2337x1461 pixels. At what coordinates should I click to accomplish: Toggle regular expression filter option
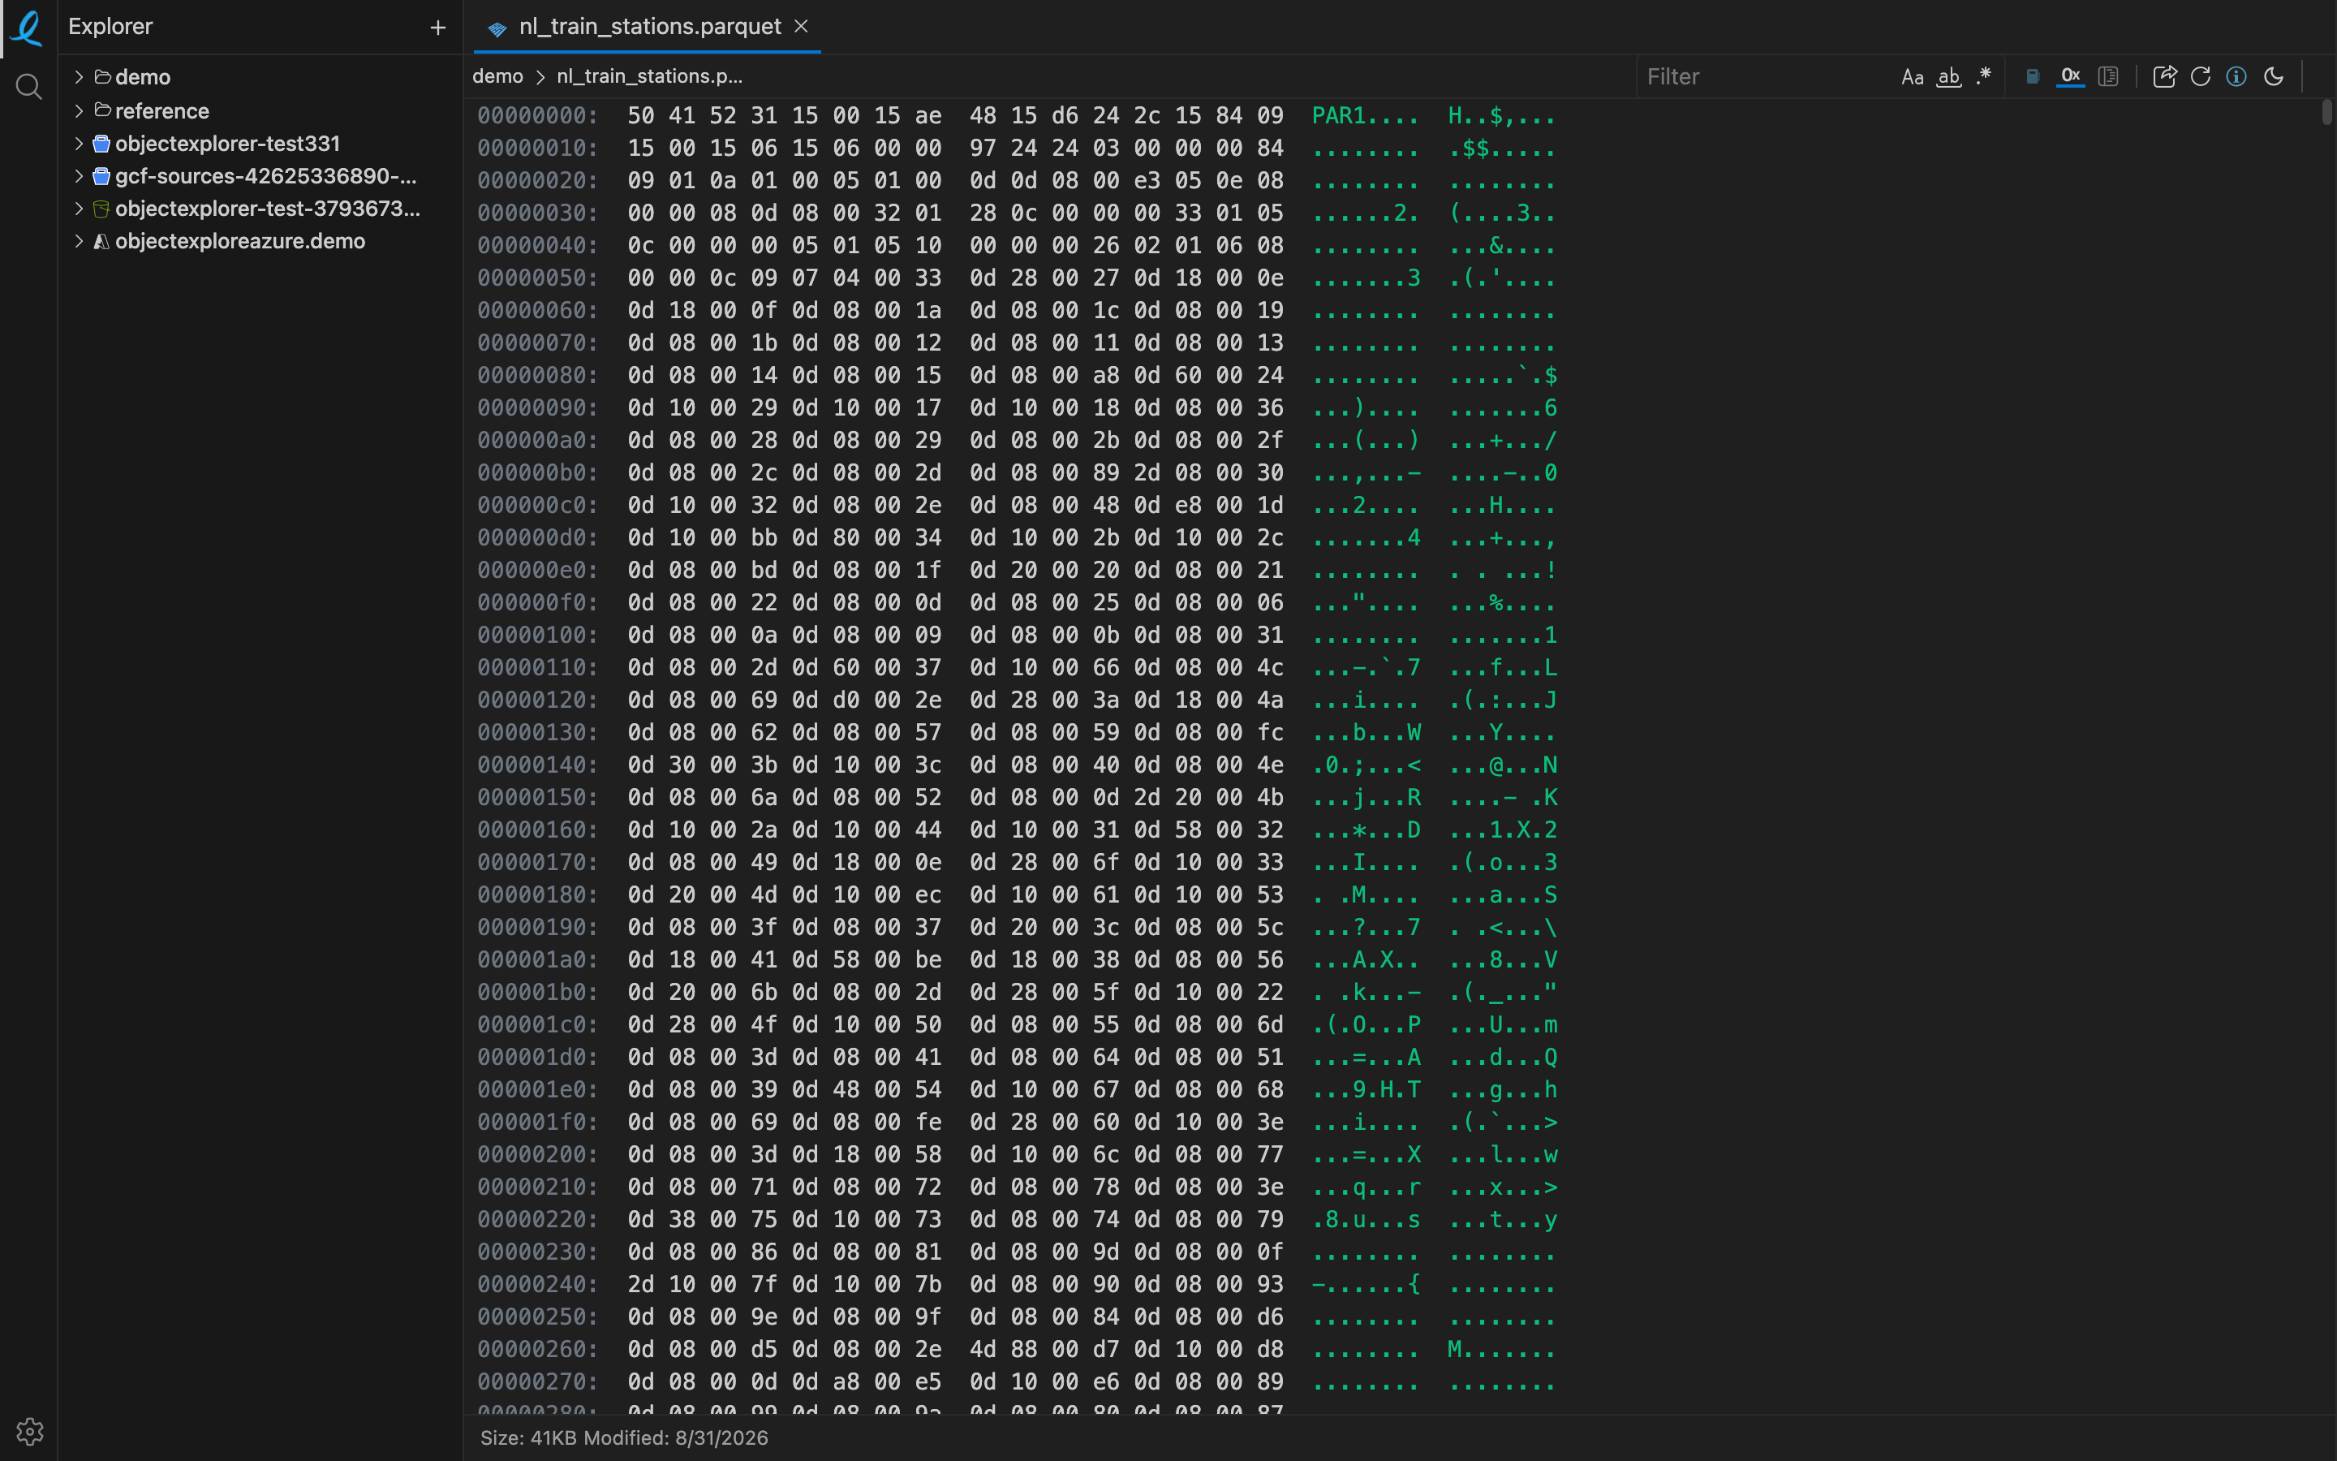(1983, 76)
